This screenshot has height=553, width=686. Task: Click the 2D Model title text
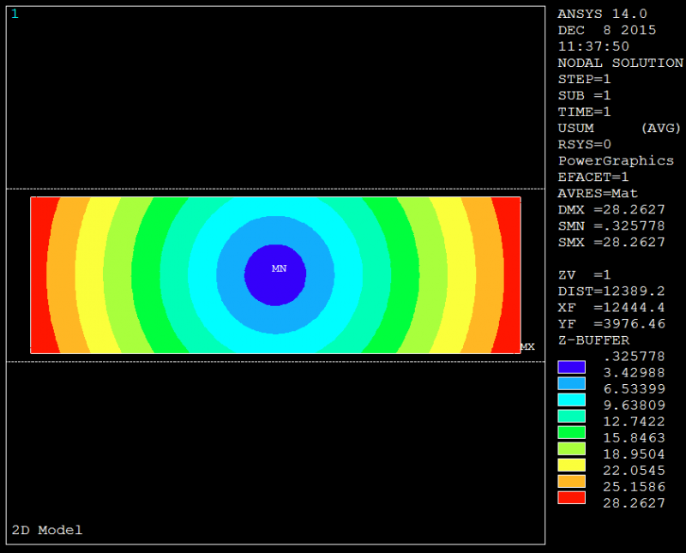click(47, 530)
